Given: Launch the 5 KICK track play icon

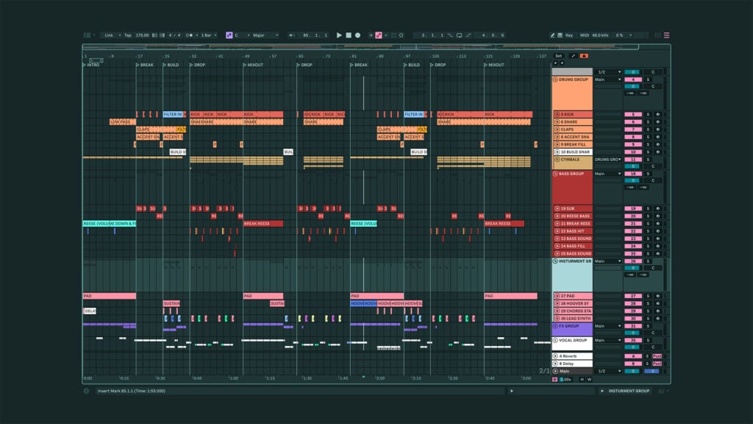Looking at the screenshot, I should coord(557,114).
